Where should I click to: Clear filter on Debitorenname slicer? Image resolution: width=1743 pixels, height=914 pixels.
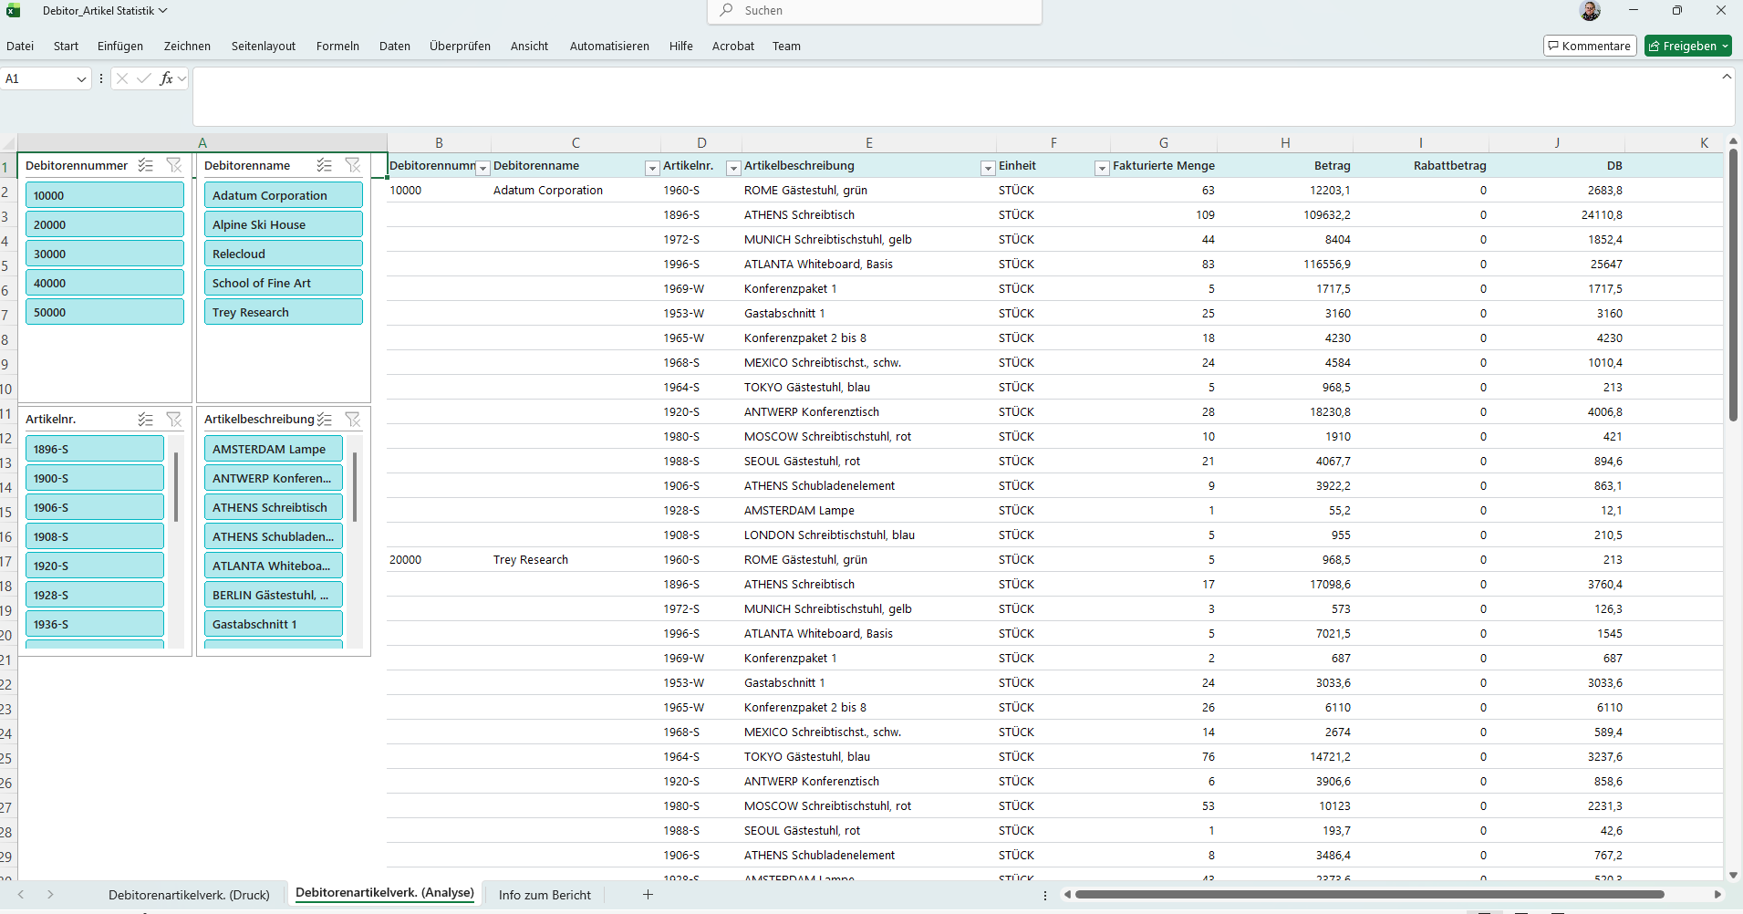tap(353, 165)
